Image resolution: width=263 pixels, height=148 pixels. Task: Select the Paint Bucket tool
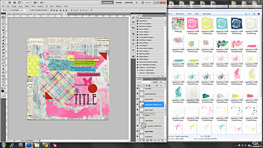(x=3, y=53)
